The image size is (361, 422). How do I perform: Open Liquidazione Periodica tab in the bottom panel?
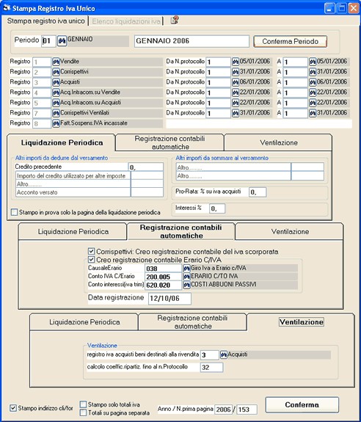(84, 322)
